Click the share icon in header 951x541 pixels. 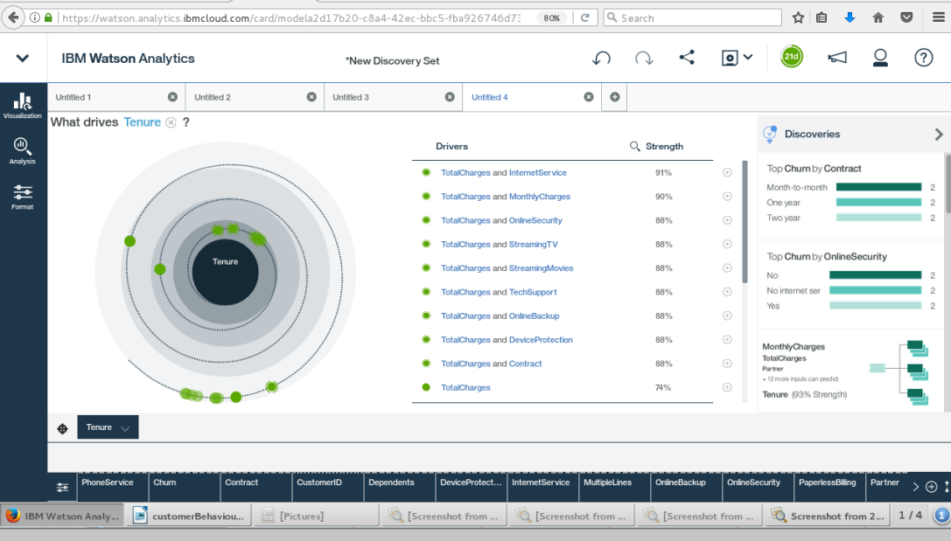687,58
